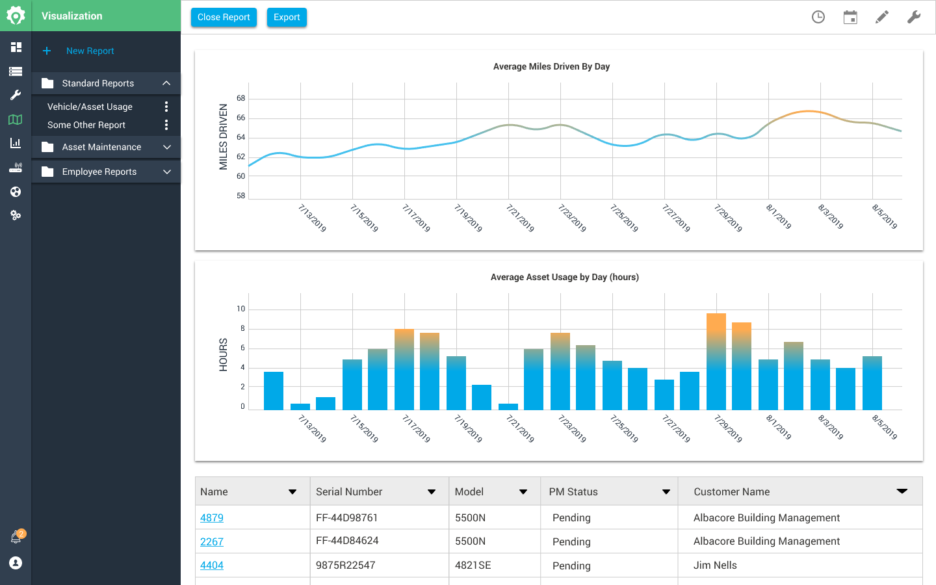Click the orange peak of the miles line
The width and height of the screenshot is (936, 585).
pos(808,112)
